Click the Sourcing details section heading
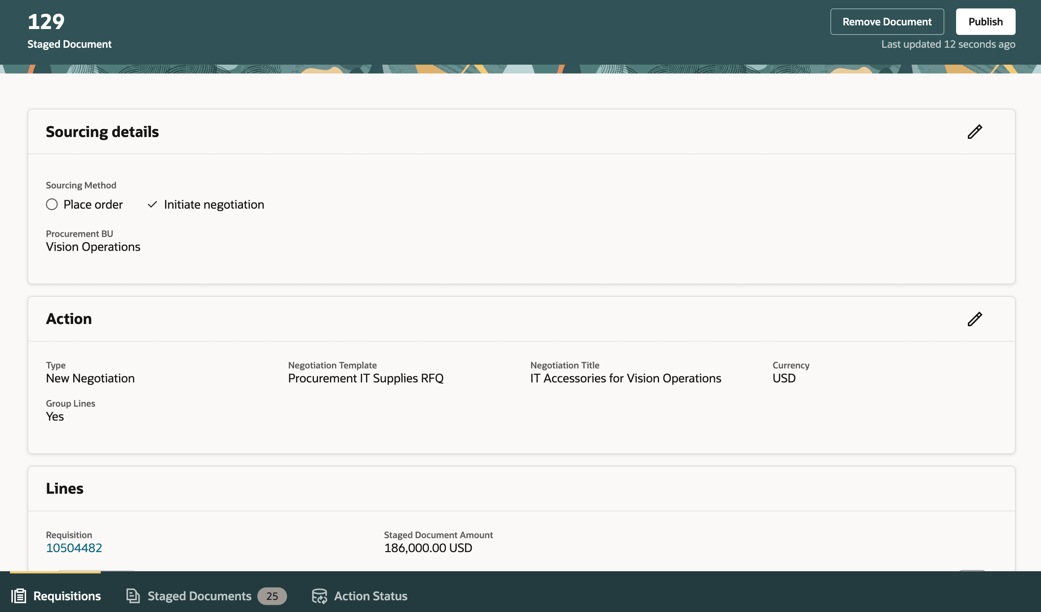This screenshot has height=612, width=1041. [102, 132]
